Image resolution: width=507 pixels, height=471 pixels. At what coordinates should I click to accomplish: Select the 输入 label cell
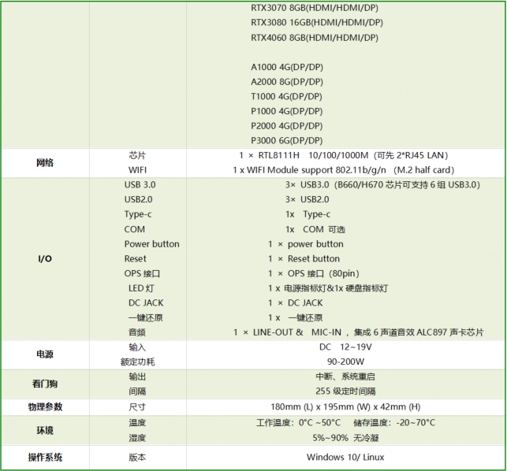click(x=137, y=347)
